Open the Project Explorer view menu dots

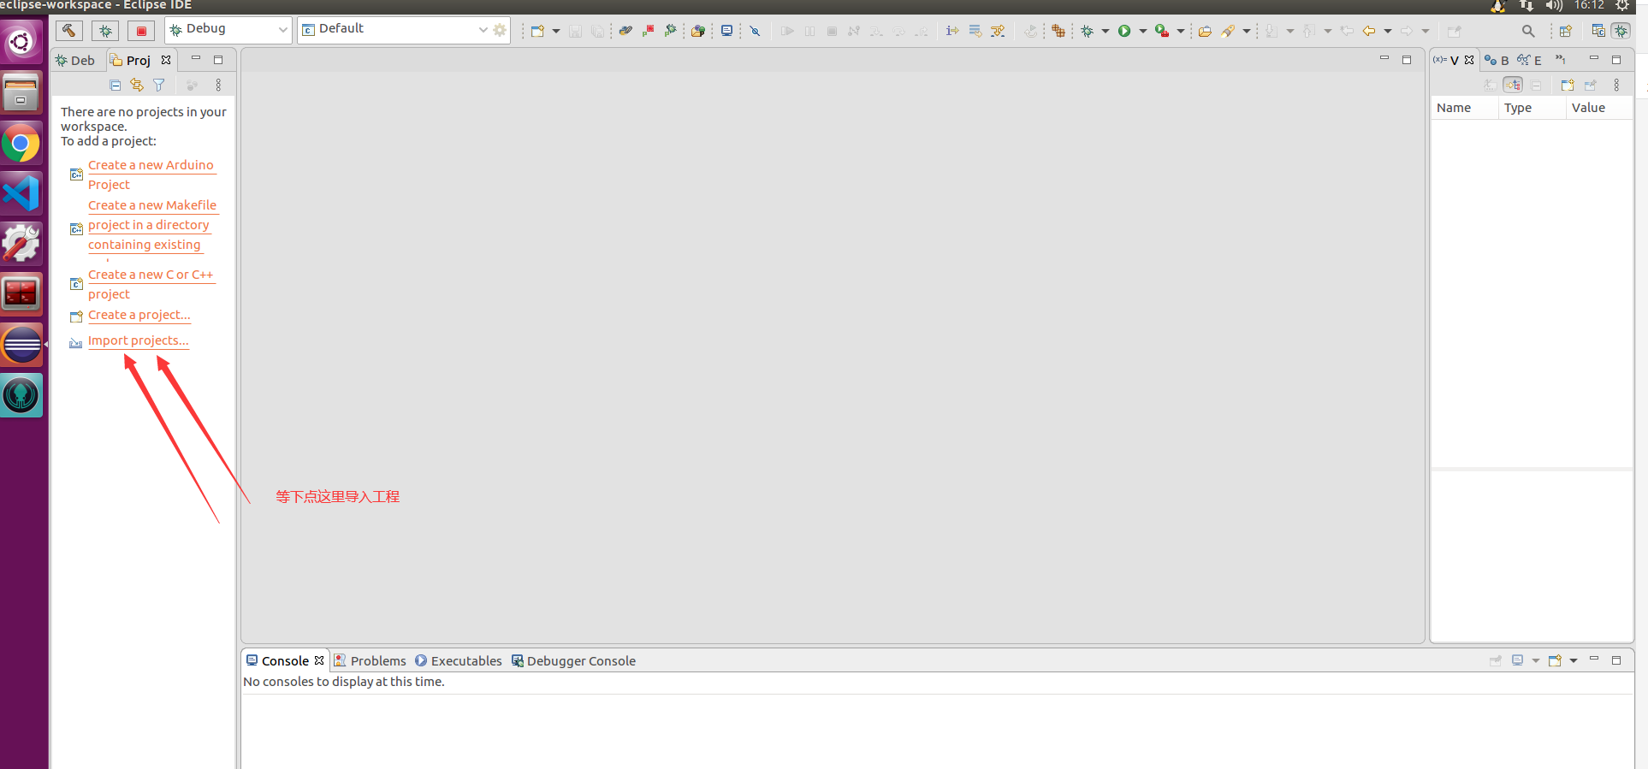coord(218,85)
